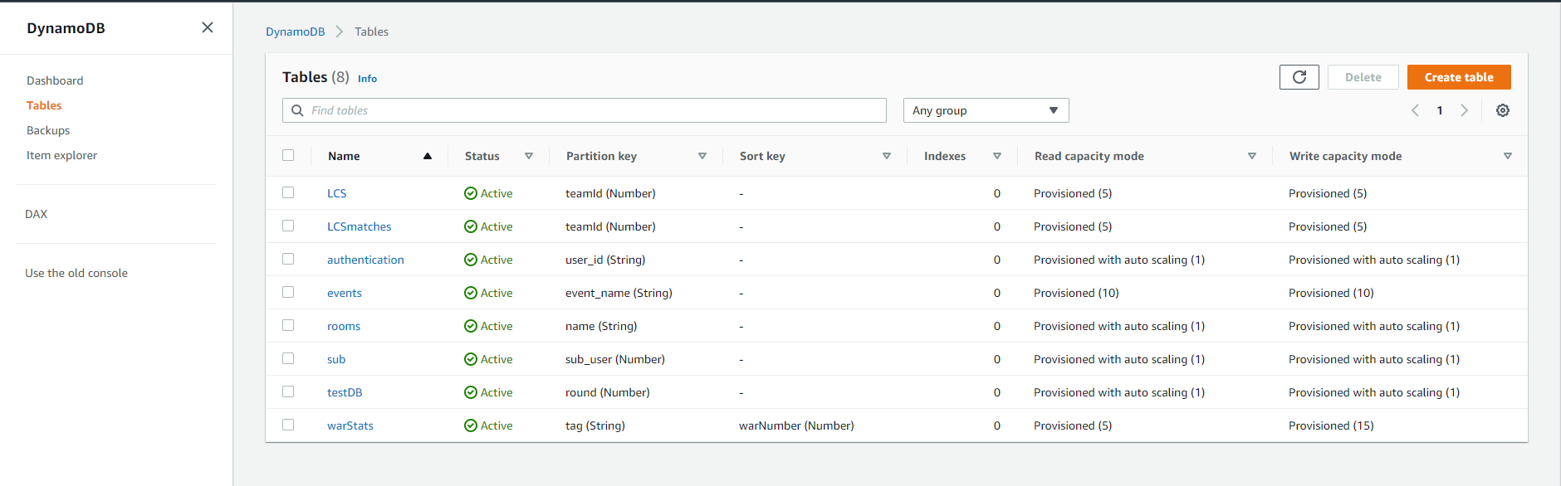
Task: Open Item explorer in the sidebar
Action: pyautogui.click(x=61, y=155)
